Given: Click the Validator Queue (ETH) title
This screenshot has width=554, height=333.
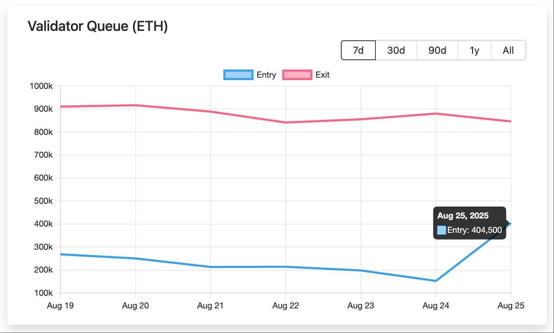Looking at the screenshot, I should [x=98, y=26].
